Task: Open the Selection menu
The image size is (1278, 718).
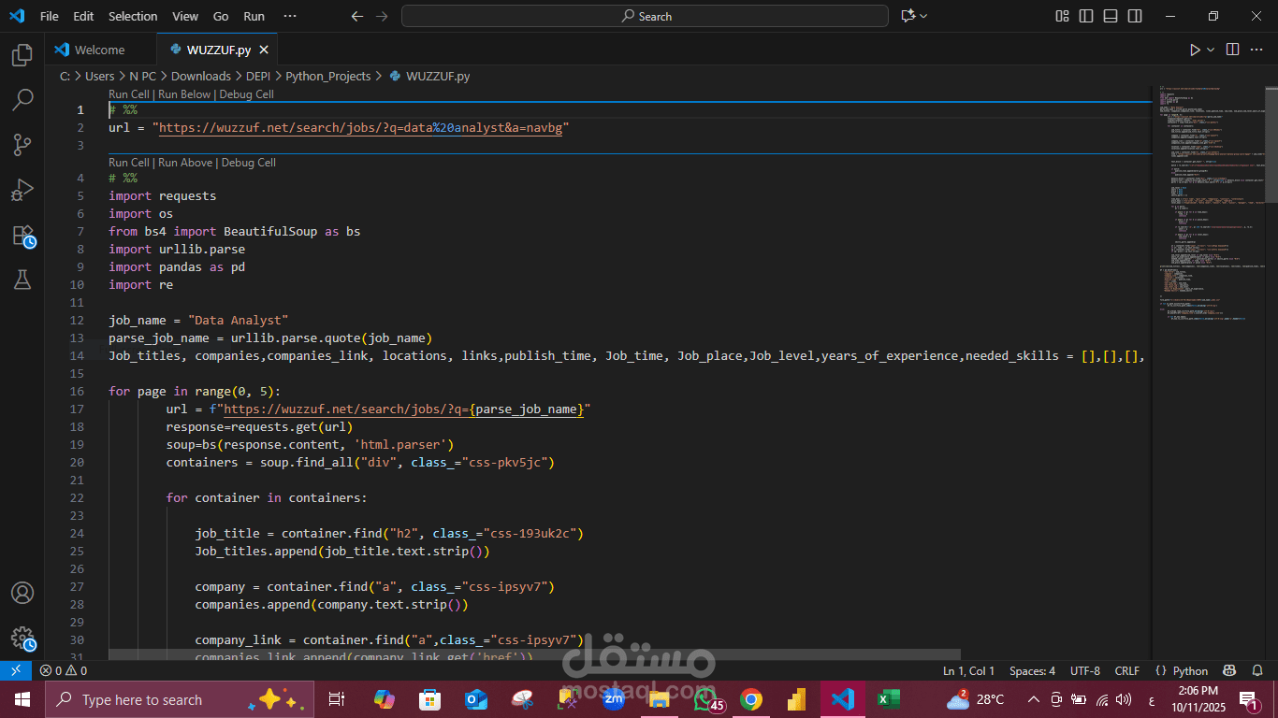Action: [x=133, y=16]
